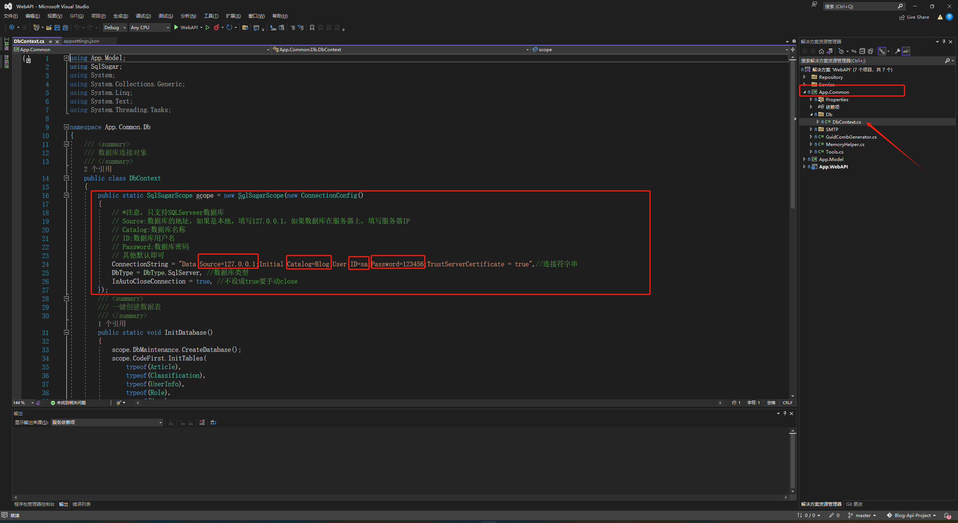Open the scope member dropdown
The height and width of the screenshot is (523, 958).
(660, 49)
